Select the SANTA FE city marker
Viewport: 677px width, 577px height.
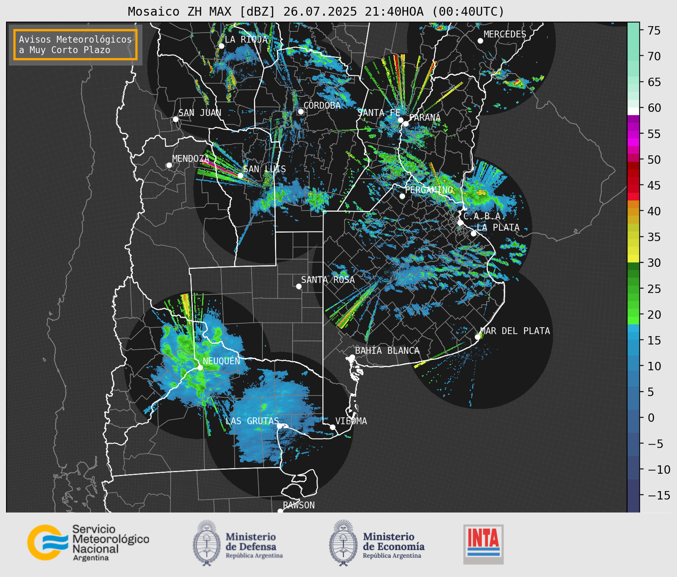coord(401,120)
